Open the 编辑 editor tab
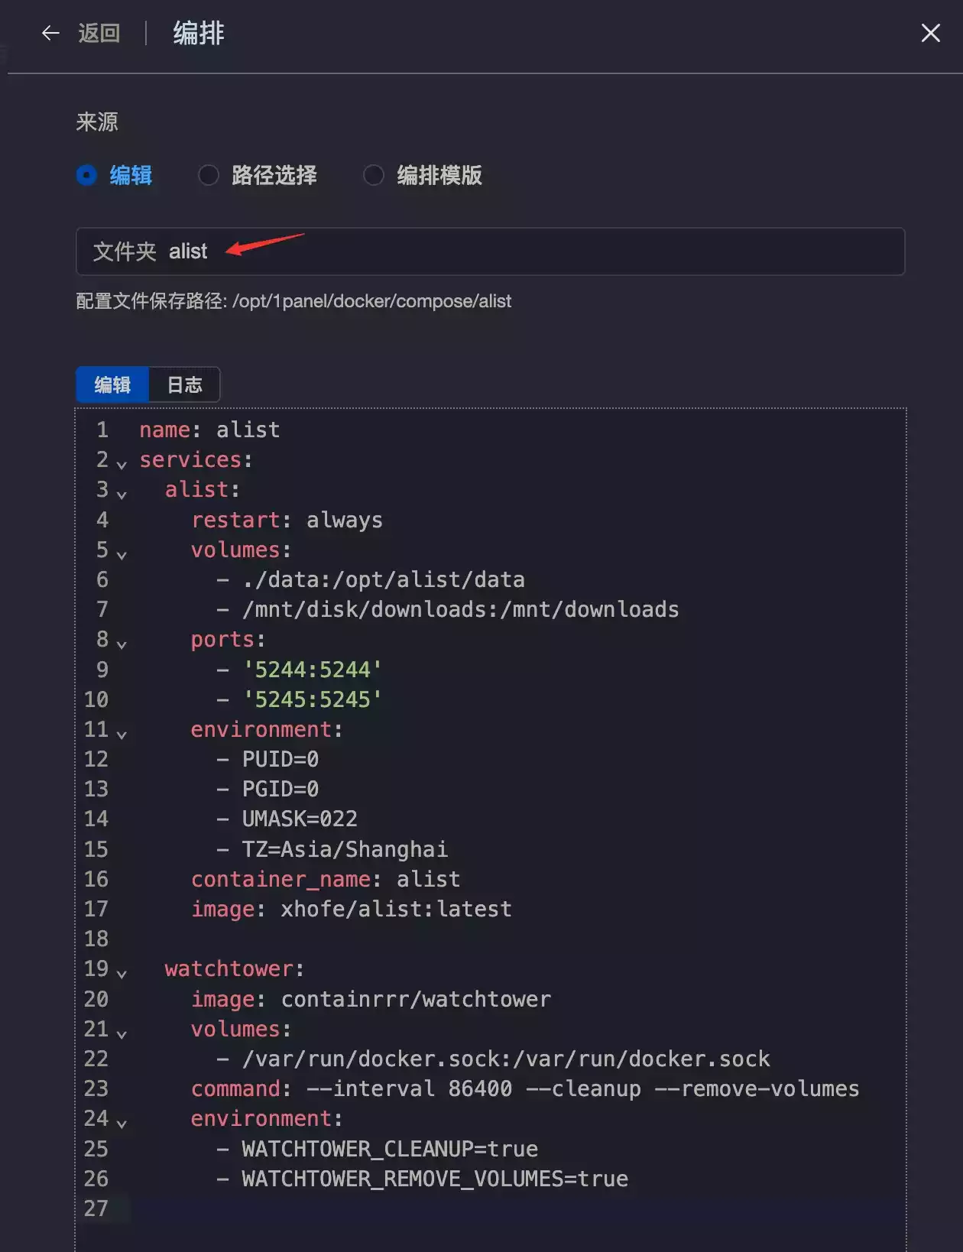The width and height of the screenshot is (963, 1252). 112,384
